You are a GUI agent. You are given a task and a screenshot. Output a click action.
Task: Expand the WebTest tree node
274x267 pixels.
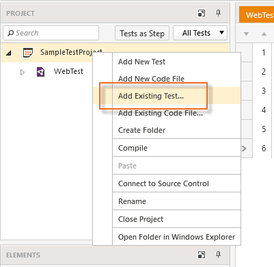click(23, 73)
